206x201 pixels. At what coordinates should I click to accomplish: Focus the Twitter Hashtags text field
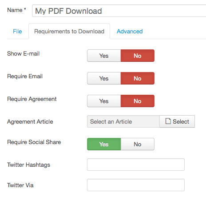tap(136, 165)
